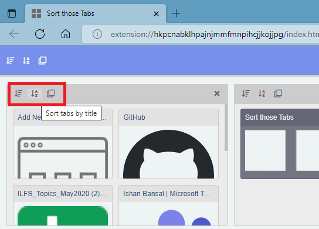
Task: Select the Sort those Tabs card in second window
Action: pos(280,144)
